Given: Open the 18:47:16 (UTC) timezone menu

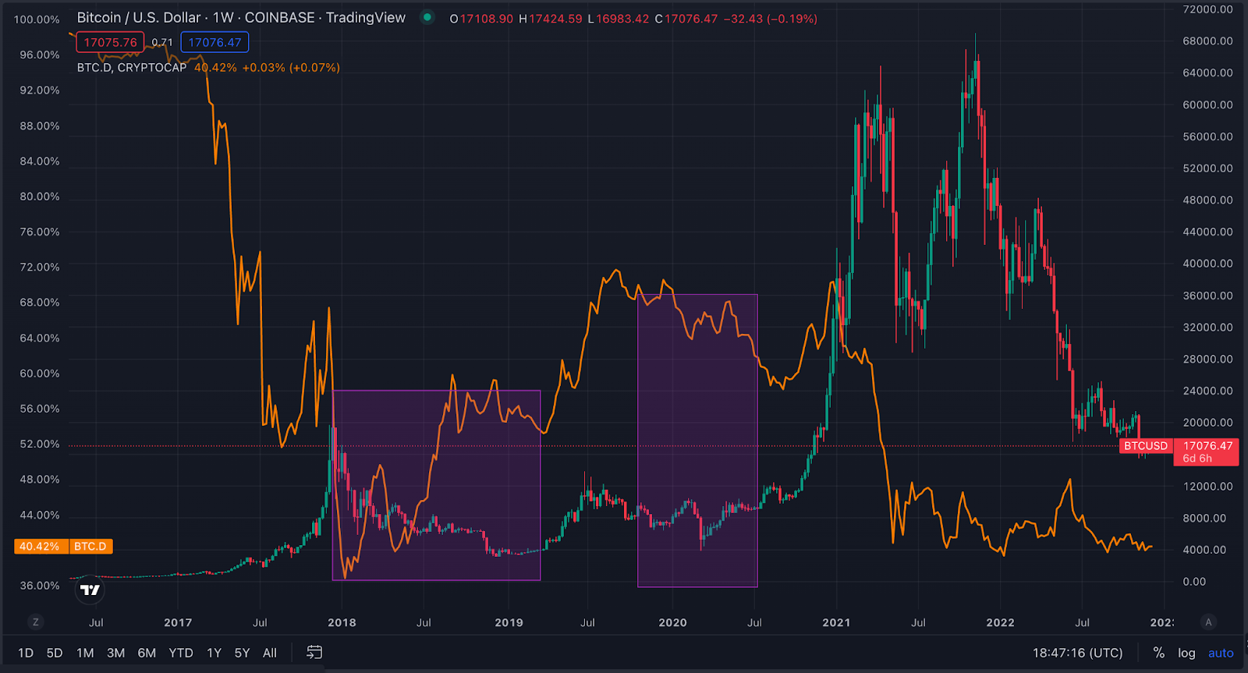Looking at the screenshot, I should click(1078, 654).
